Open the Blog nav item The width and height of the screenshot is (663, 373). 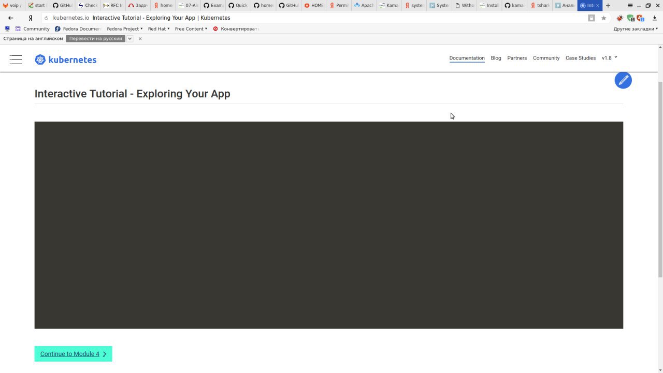coord(496,58)
